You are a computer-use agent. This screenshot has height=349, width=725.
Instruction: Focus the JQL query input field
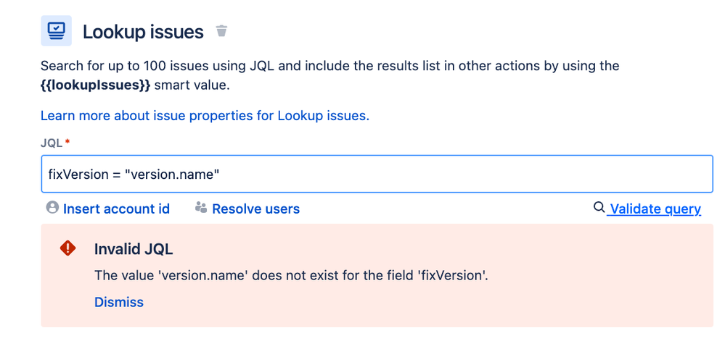435,174
